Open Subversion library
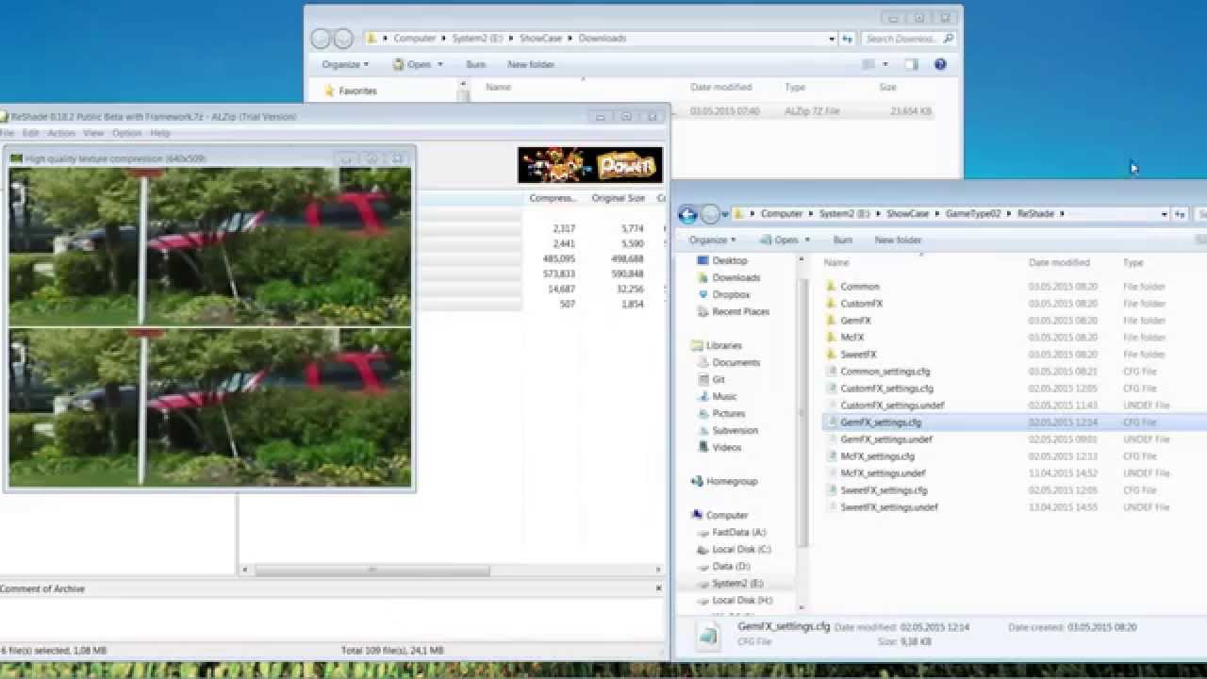The image size is (1207, 679). (735, 430)
